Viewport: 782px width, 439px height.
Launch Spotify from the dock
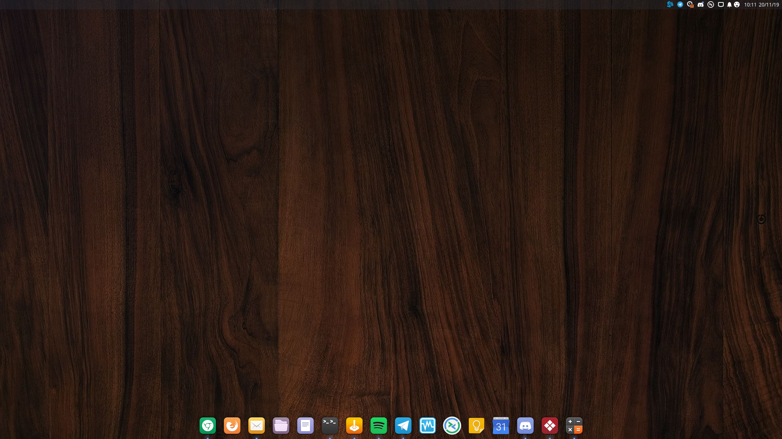click(x=379, y=426)
